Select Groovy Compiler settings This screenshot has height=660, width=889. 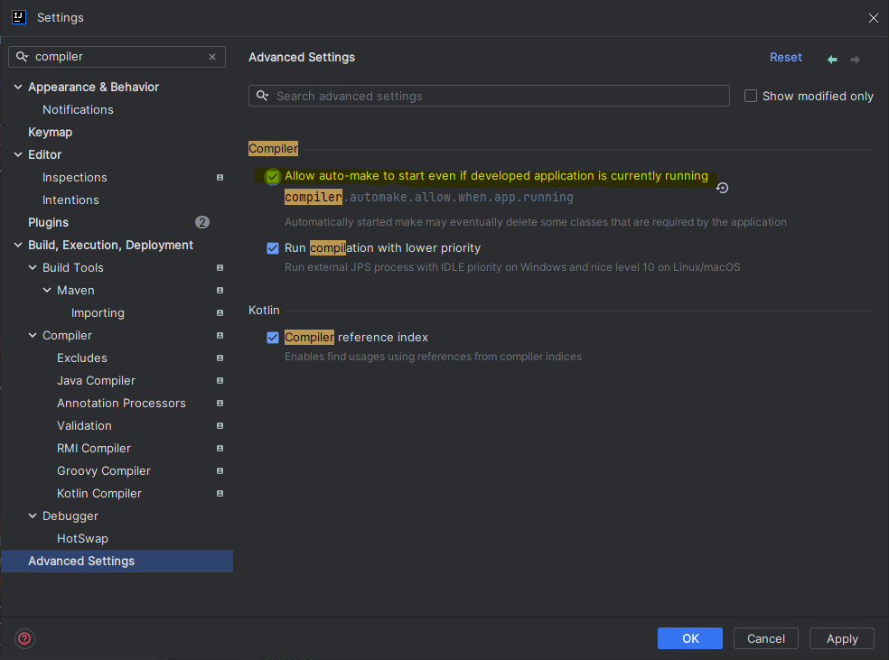[104, 470]
